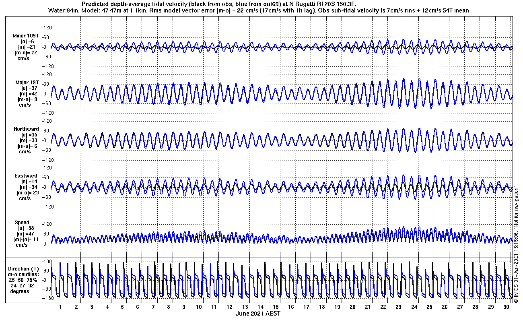Screen dimensions: 523x322
Task: Click the 'June 2021 AEST' axis title
Action: (x=258, y=313)
